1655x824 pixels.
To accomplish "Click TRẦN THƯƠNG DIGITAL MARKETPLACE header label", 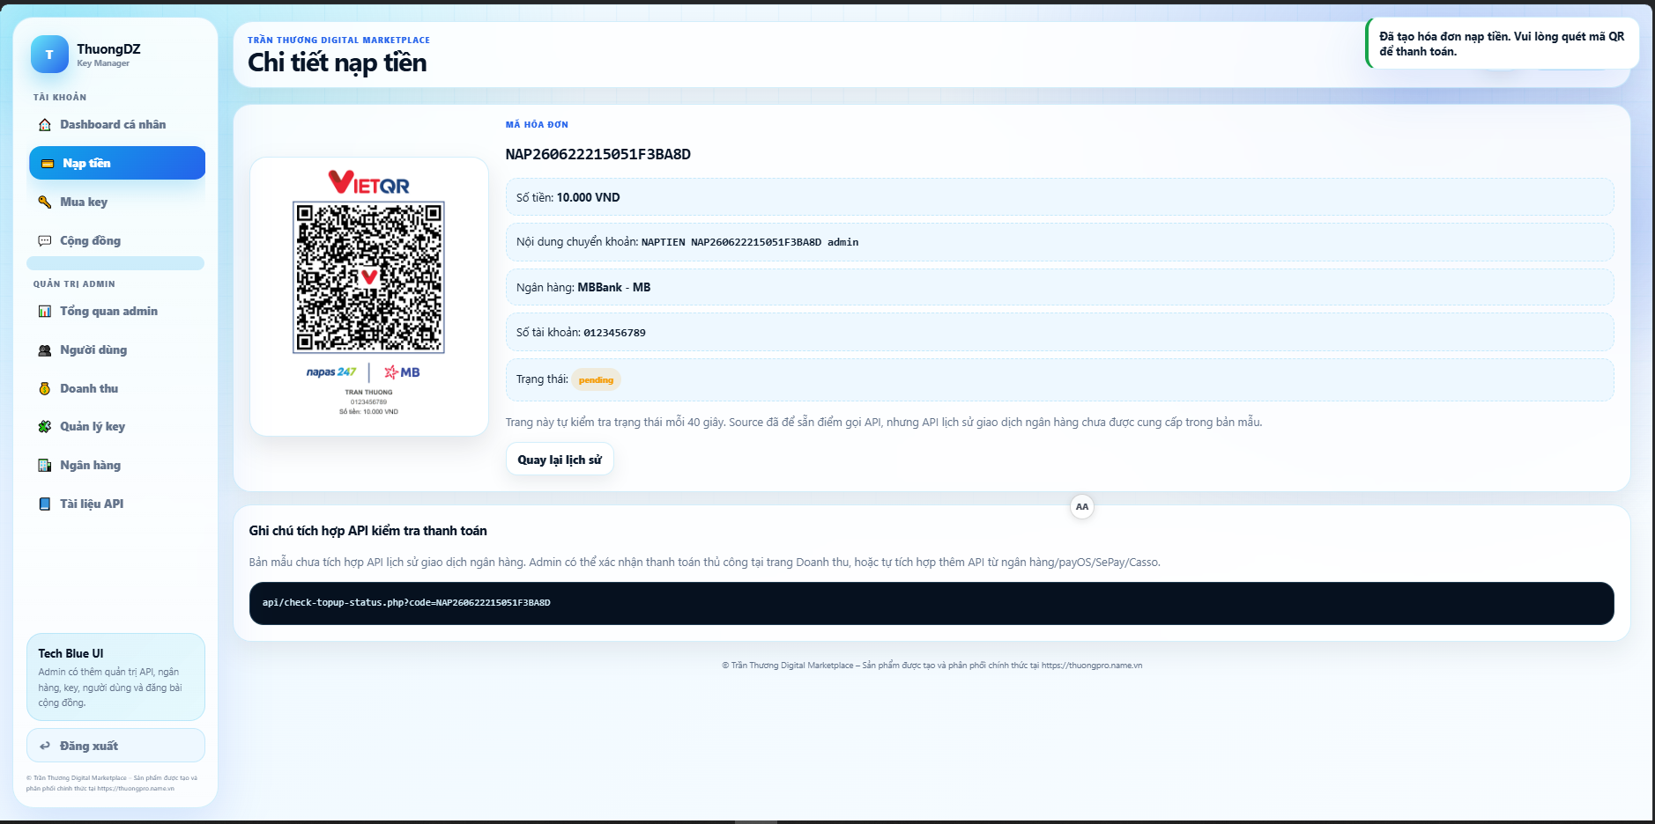I will tap(338, 40).
